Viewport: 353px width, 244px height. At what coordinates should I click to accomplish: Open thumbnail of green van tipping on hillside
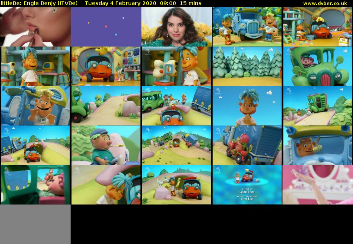click(x=318, y=106)
